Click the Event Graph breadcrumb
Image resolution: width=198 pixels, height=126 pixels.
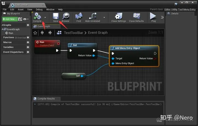tap(98, 33)
